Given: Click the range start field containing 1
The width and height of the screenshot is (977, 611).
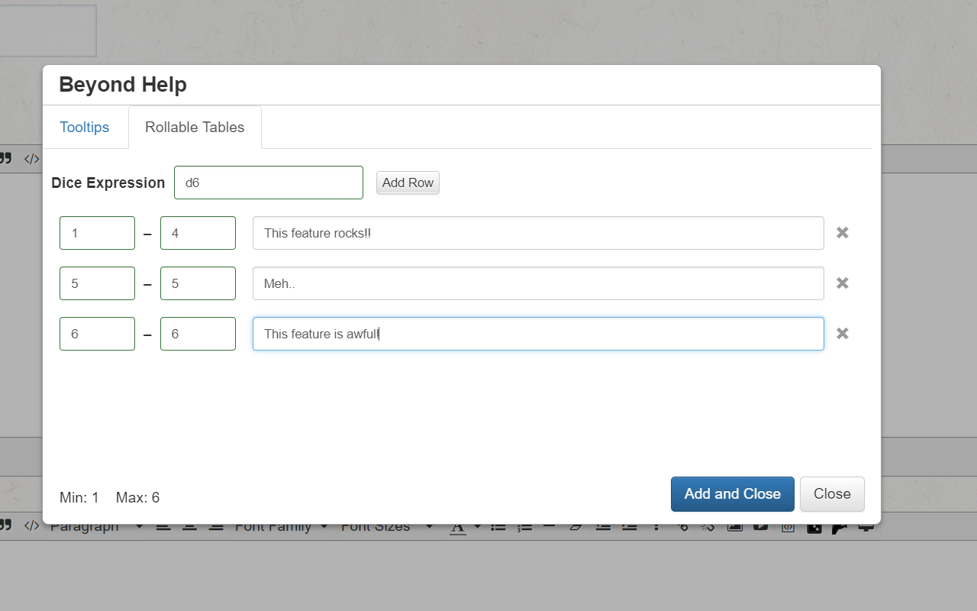Looking at the screenshot, I should pos(97,233).
